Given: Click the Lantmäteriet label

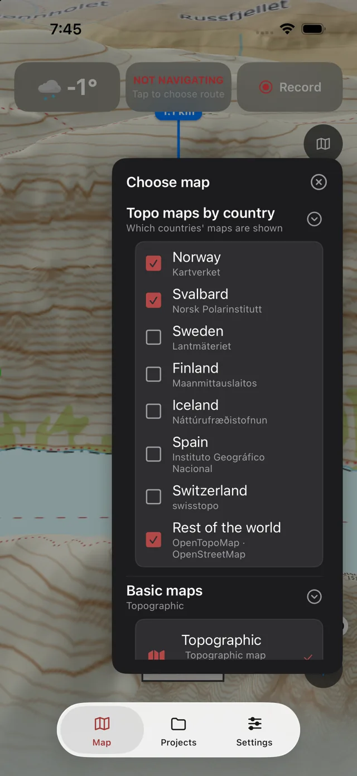Looking at the screenshot, I should [x=201, y=346].
